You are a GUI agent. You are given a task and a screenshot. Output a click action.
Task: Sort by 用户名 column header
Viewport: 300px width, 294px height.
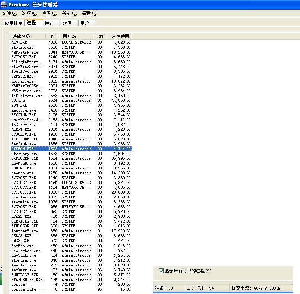point(76,36)
